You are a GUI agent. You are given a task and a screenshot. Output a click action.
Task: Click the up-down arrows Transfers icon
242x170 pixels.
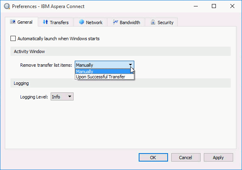pyautogui.click(x=45, y=23)
